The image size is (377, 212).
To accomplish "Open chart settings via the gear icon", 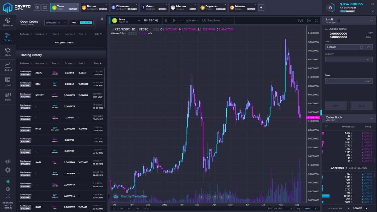I will click(309, 20).
